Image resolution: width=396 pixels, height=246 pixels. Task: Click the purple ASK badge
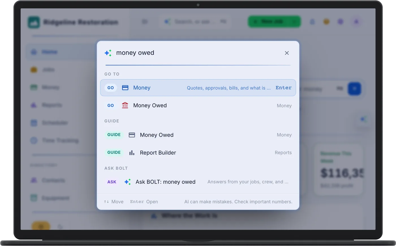[112, 182]
